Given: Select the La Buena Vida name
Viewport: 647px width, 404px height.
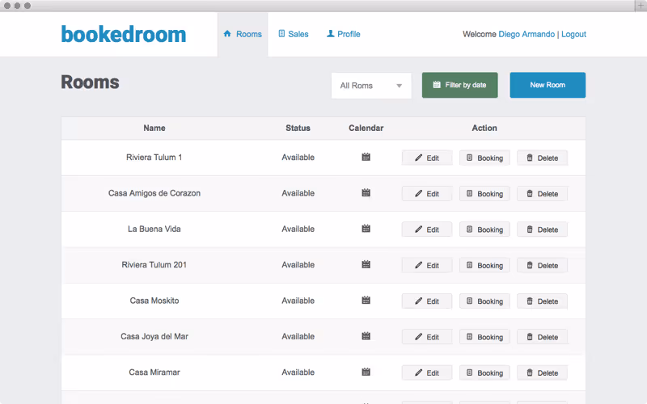Looking at the screenshot, I should (154, 229).
